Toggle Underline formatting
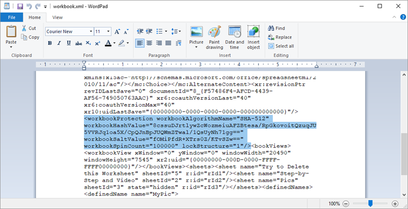Viewport: 408px width, 209px height. point(69,43)
